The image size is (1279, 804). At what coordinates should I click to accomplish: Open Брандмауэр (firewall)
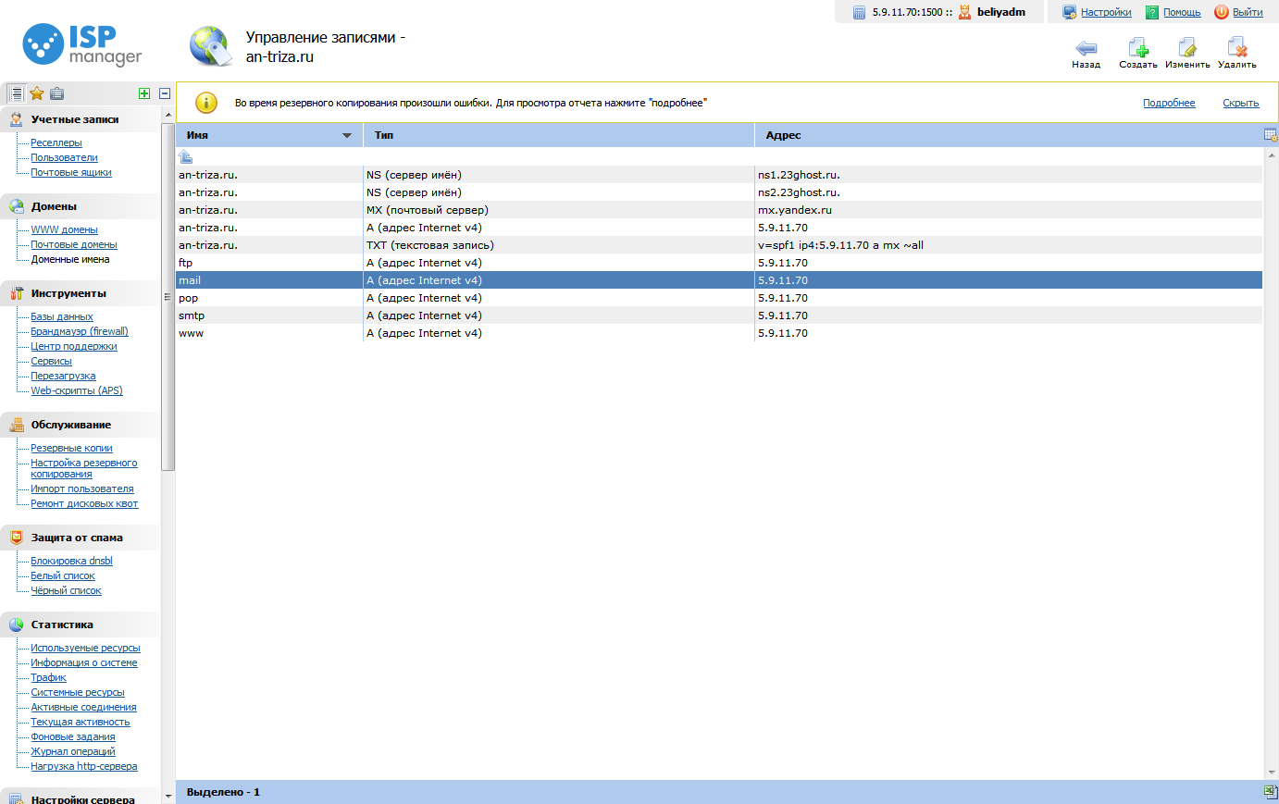[80, 331]
